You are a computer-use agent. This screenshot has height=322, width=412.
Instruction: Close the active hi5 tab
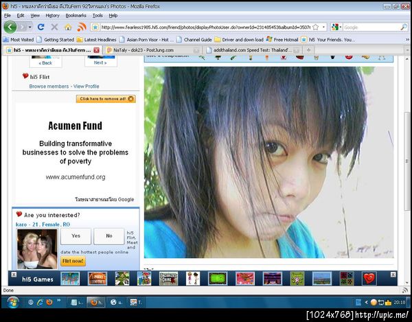coord(96,50)
